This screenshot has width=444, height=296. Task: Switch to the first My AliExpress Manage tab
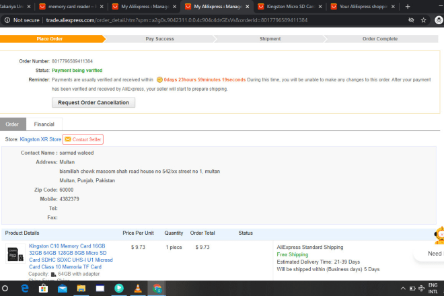[143, 7]
